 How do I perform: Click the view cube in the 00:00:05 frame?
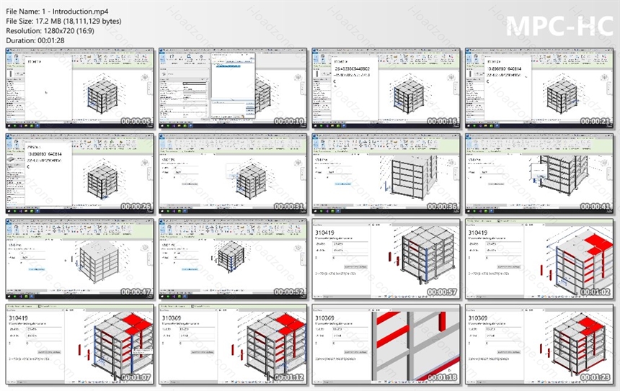(145, 77)
